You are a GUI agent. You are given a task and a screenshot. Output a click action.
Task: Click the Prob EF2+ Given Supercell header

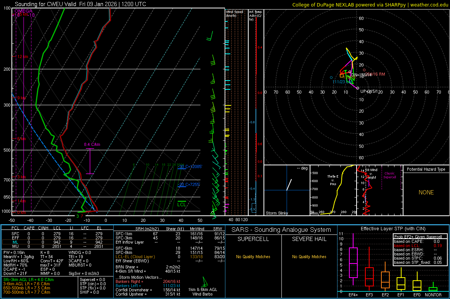418,237
